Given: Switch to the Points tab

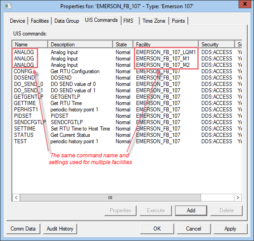Looking at the screenshot, I should [x=178, y=21].
